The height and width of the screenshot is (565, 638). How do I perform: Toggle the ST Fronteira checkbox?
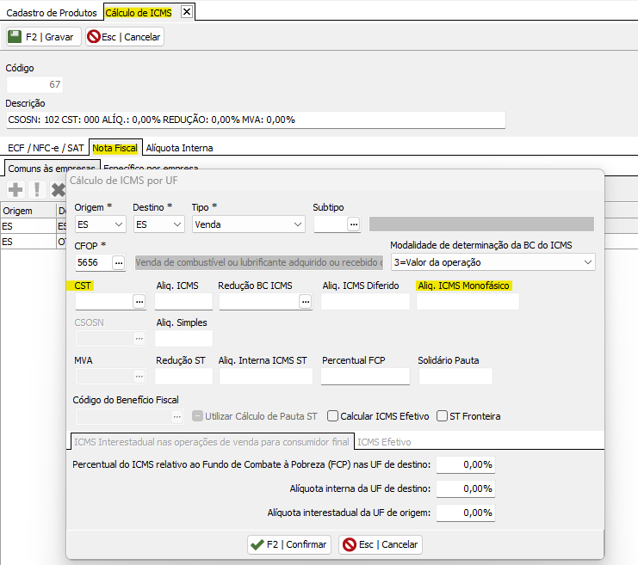[x=443, y=416]
